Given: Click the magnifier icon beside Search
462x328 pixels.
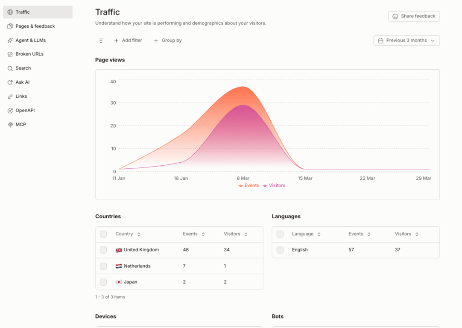Looking at the screenshot, I should pos(10,68).
